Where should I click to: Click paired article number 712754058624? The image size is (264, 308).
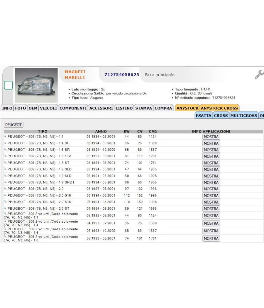pyautogui.click(x=224, y=98)
